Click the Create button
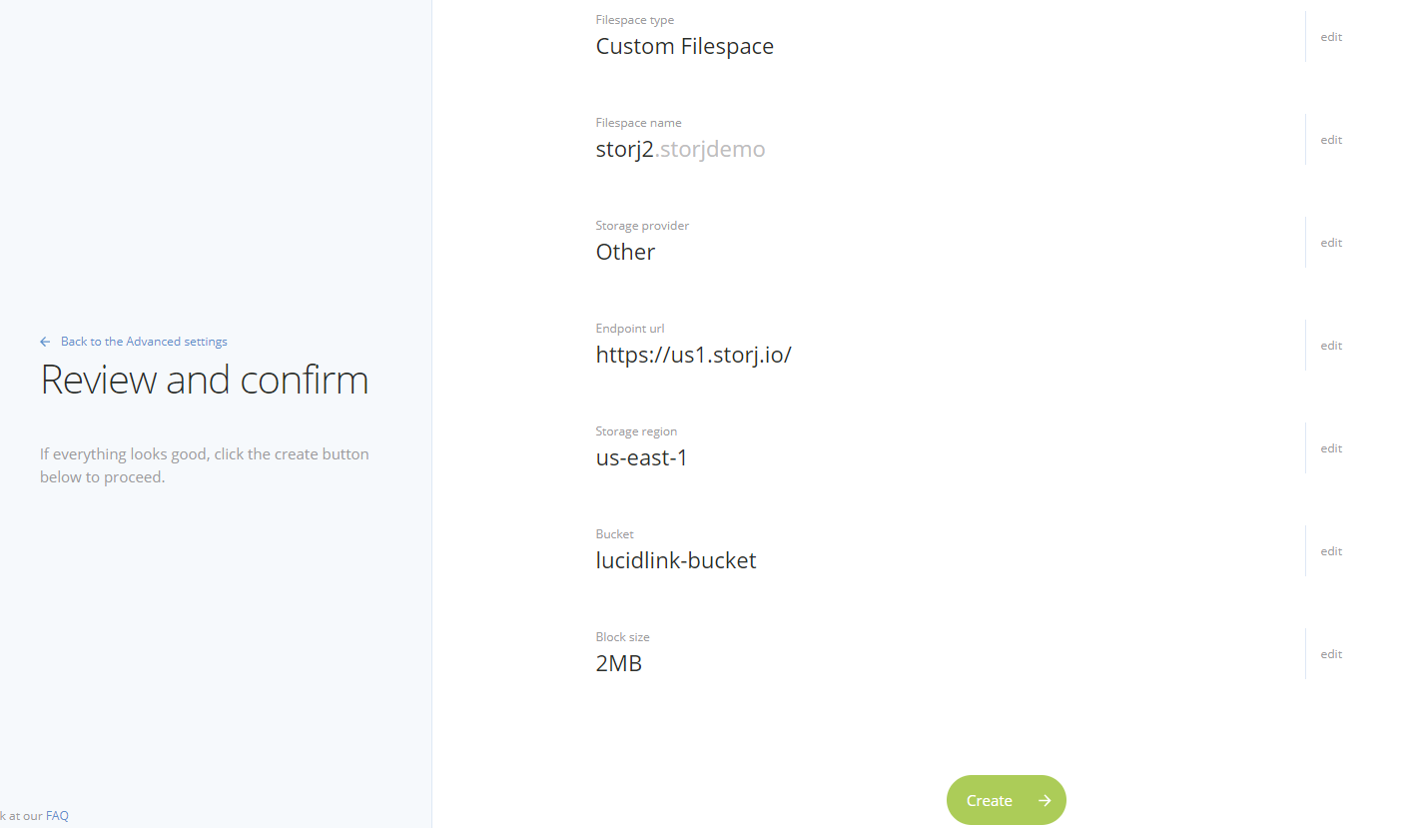The height and width of the screenshot is (828, 1417). pyautogui.click(x=1006, y=800)
